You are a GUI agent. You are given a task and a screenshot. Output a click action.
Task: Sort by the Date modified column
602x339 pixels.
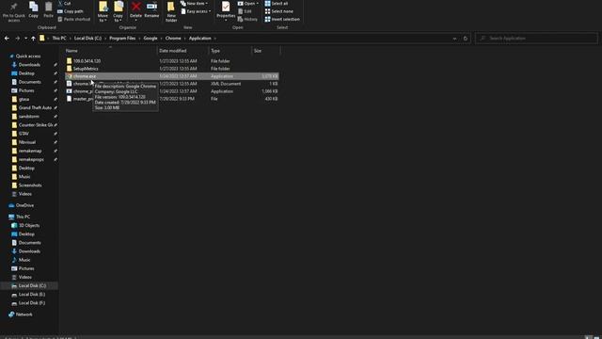tap(173, 51)
